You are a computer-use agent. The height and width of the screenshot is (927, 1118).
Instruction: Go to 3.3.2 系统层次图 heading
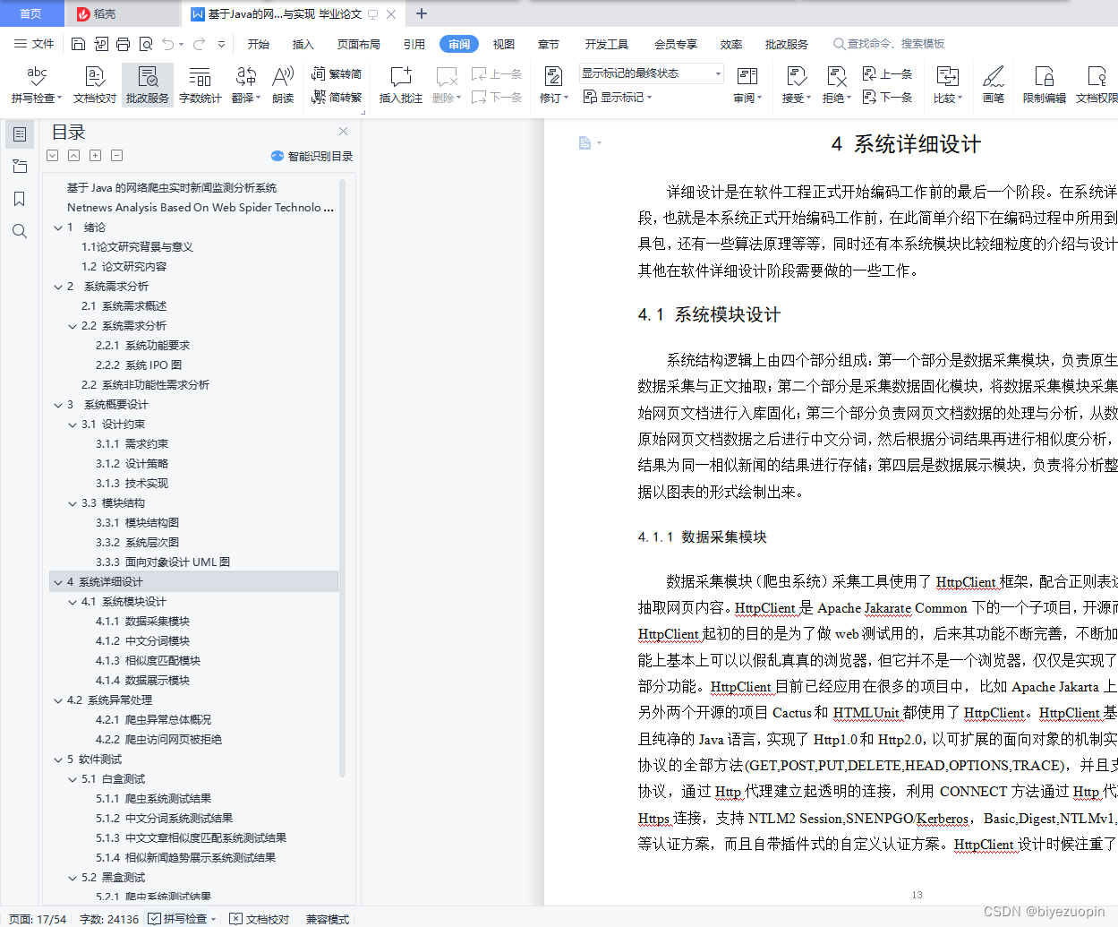(138, 543)
